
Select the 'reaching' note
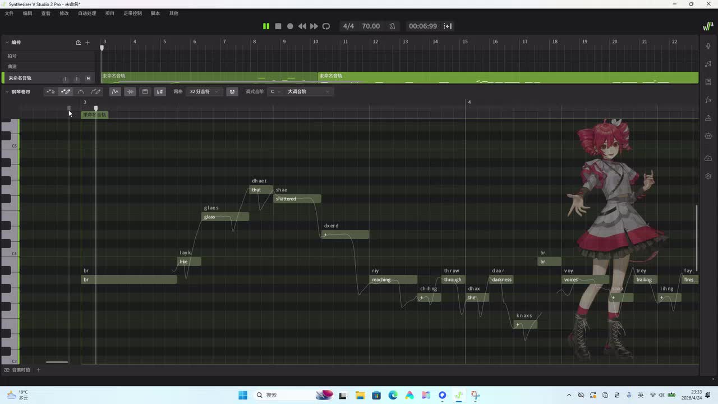coord(393,279)
